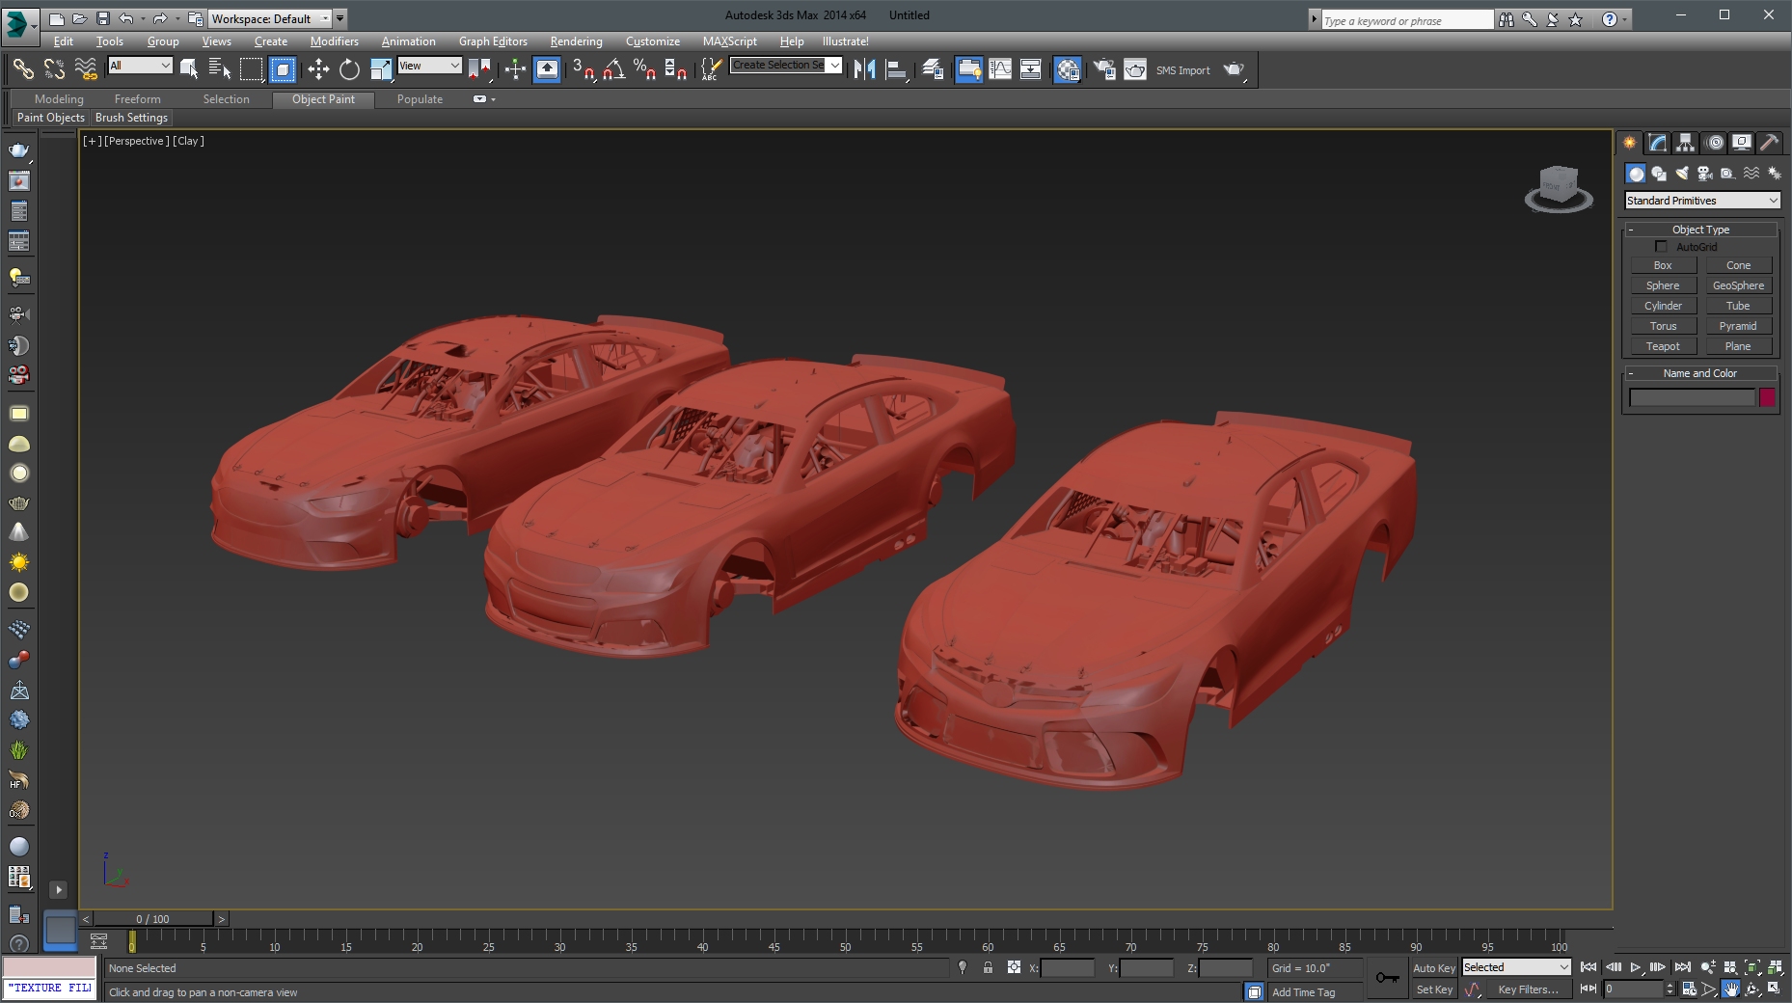The width and height of the screenshot is (1792, 1003).
Task: Open the MAXScript menu
Action: [729, 41]
